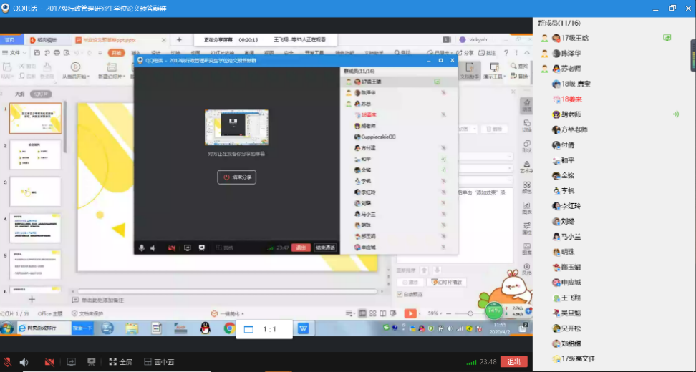This screenshot has width=696, height=372.
Task: Start slideshow with orange play button in status bar
Action: [x=410, y=313]
